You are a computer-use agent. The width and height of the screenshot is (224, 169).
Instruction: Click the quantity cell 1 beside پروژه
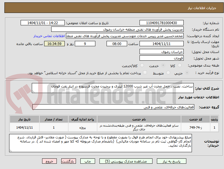54,127
